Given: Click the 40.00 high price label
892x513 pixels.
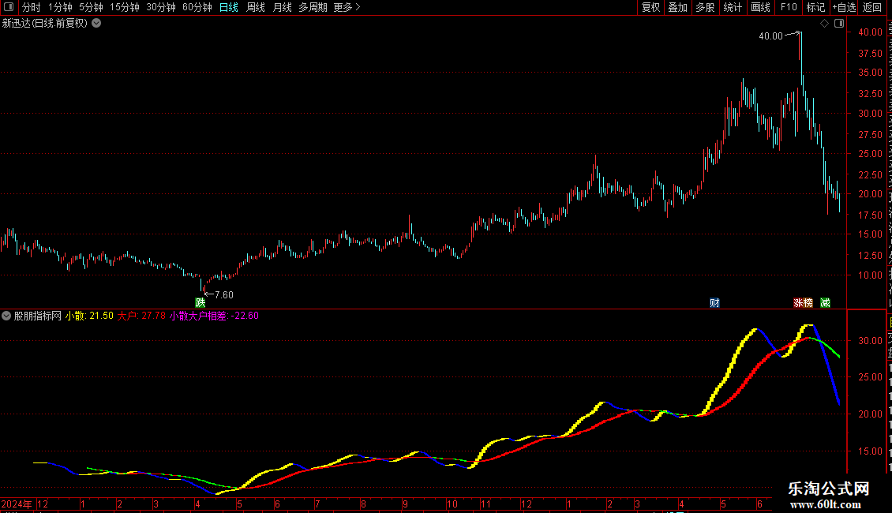Looking at the screenshot, I should click(770, 36).
